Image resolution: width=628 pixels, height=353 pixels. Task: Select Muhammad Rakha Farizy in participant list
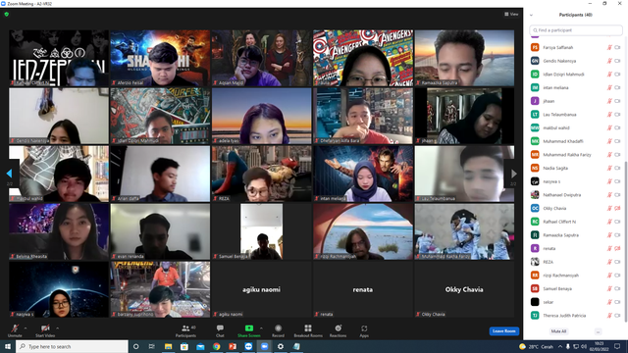[576, 155]
